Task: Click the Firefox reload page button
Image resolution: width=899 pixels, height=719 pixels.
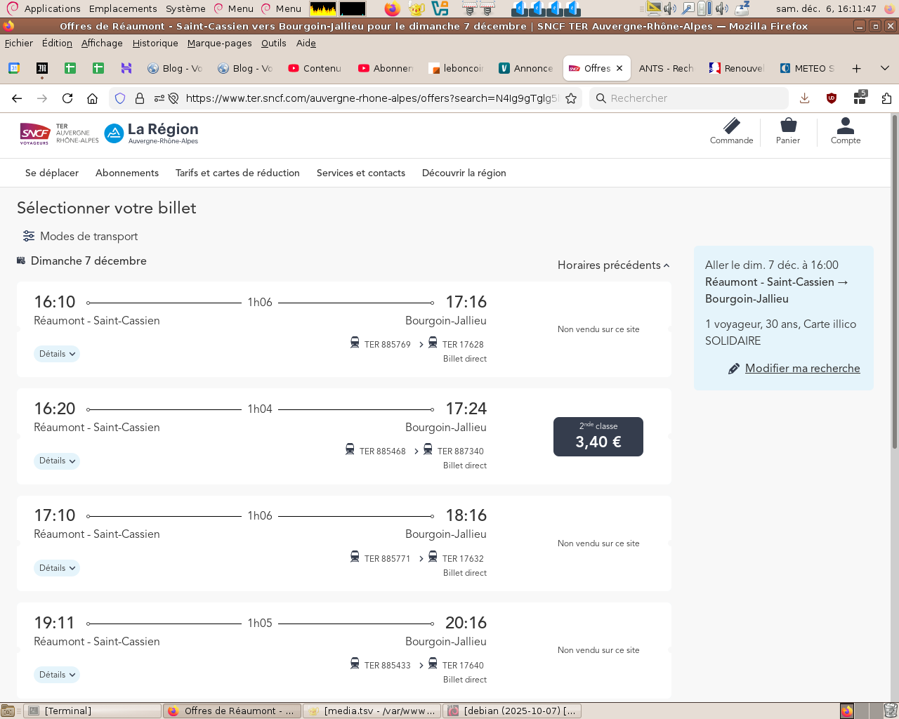Action: [x=67, y=98]
